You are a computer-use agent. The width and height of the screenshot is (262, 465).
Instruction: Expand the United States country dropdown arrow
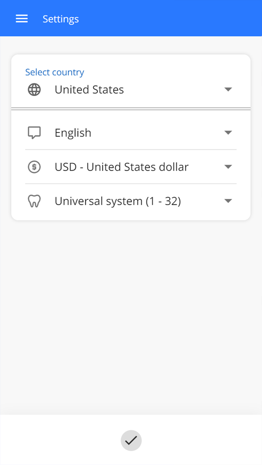point(228,90)
